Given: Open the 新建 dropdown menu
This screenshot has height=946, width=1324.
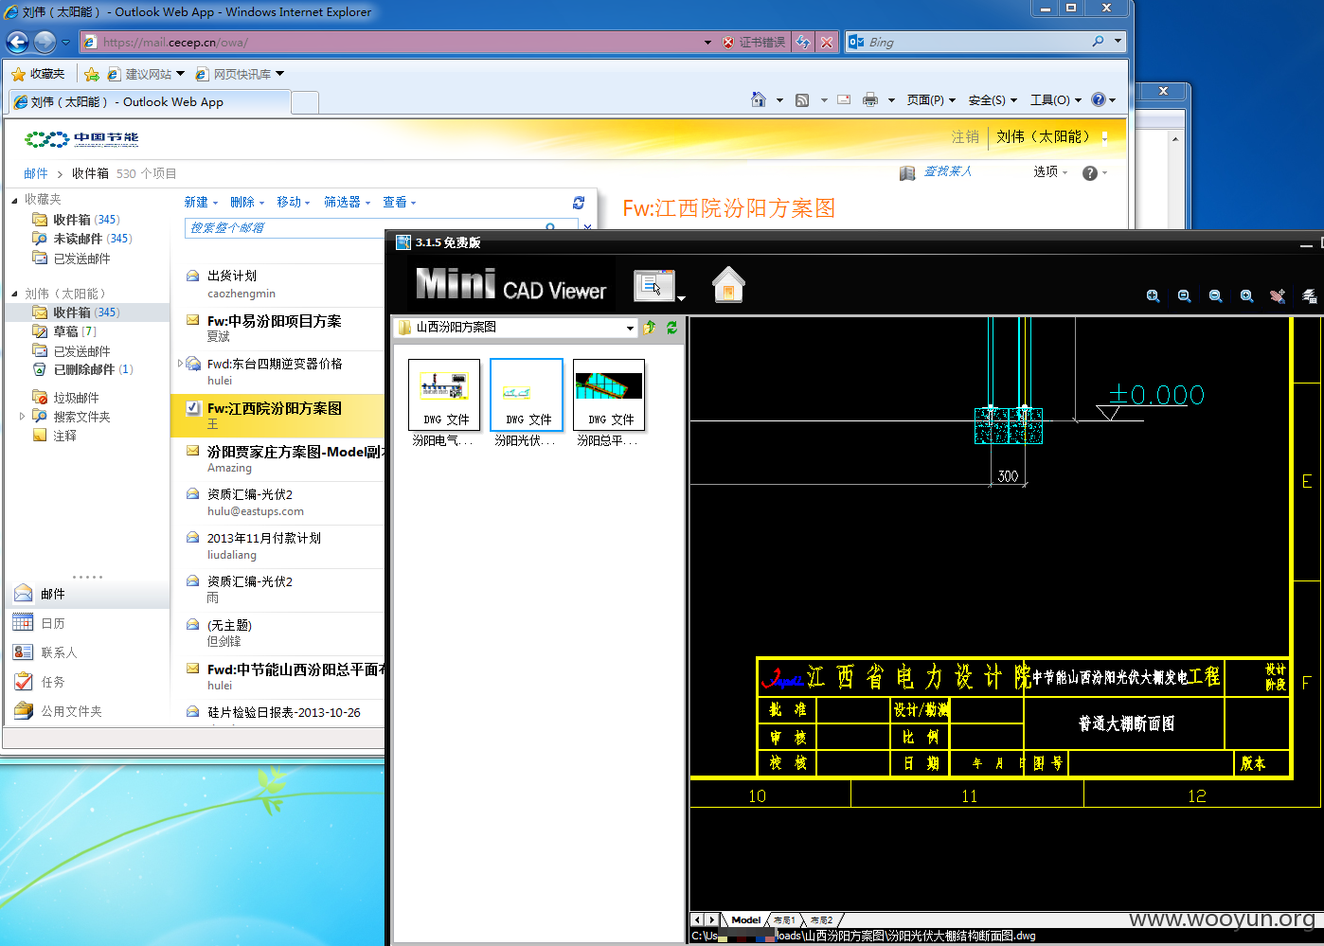Looking at the screenshot, I should click(x=200, y=202).
